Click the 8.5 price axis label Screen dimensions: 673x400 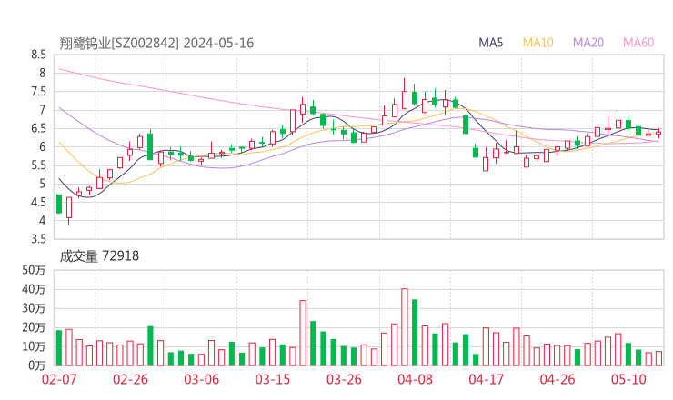click(38, 55)
